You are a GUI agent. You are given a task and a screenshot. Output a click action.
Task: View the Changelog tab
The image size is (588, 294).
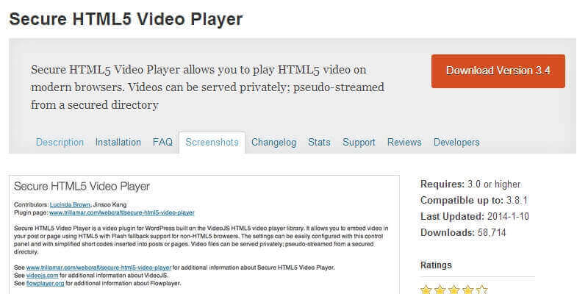[273, 143]
